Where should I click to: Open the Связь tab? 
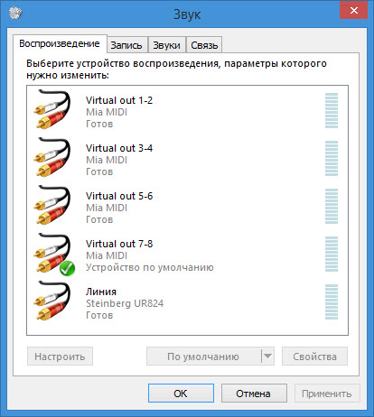pyautogui.click(x=204, y=45)
